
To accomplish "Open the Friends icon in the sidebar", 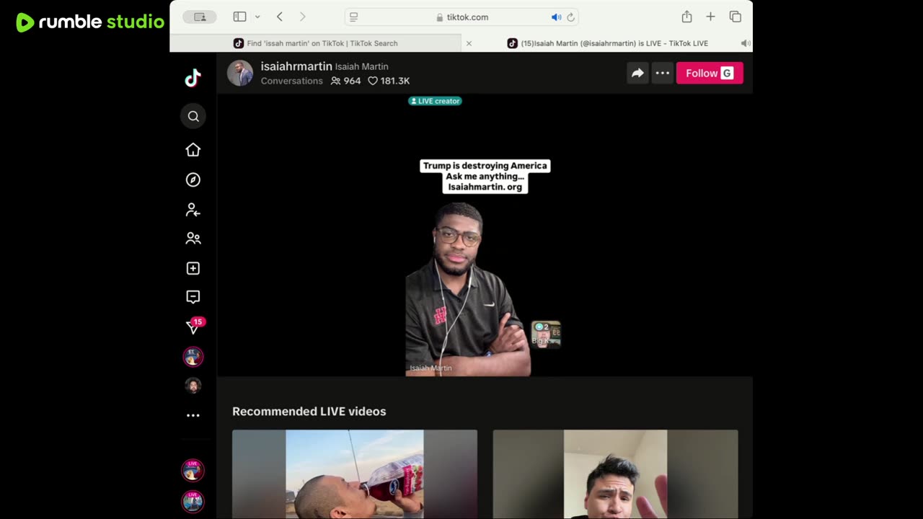I will 193,239.
